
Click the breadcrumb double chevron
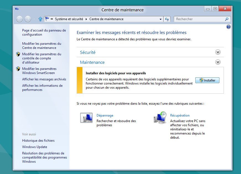52,19
